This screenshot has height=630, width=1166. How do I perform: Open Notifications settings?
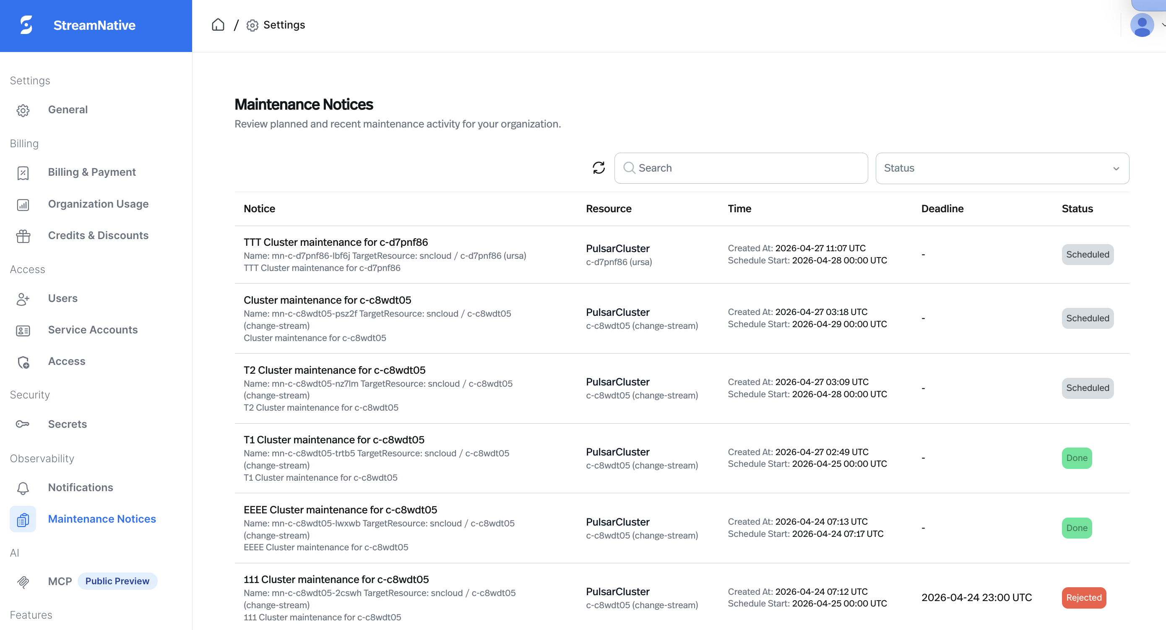pos(81,487)
